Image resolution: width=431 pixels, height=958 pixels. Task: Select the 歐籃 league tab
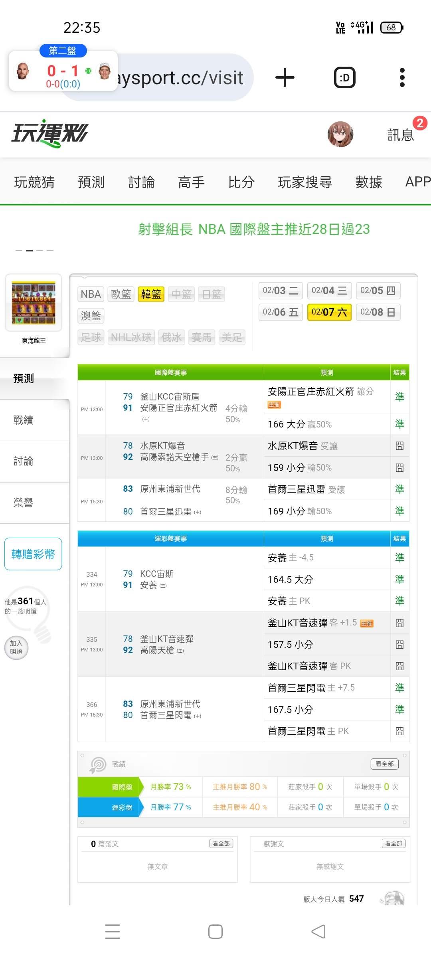click(121, 294)
